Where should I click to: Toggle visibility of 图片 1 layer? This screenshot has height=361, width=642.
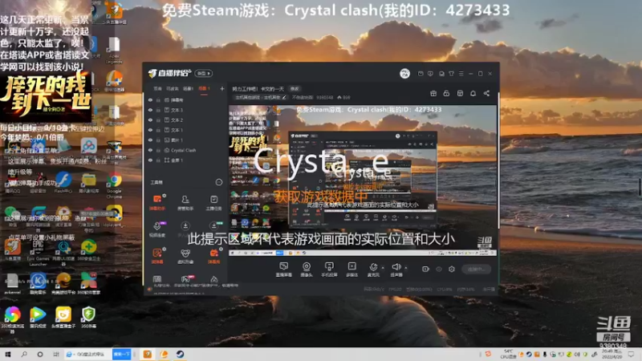click(150, 140)
